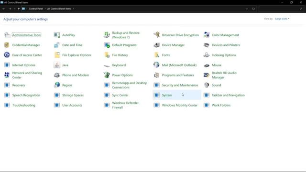Open Phone and Modem icon
Image resolution: width=306 pixels, height=172 pixels.
pyautogui.click(x=57, y=75)
